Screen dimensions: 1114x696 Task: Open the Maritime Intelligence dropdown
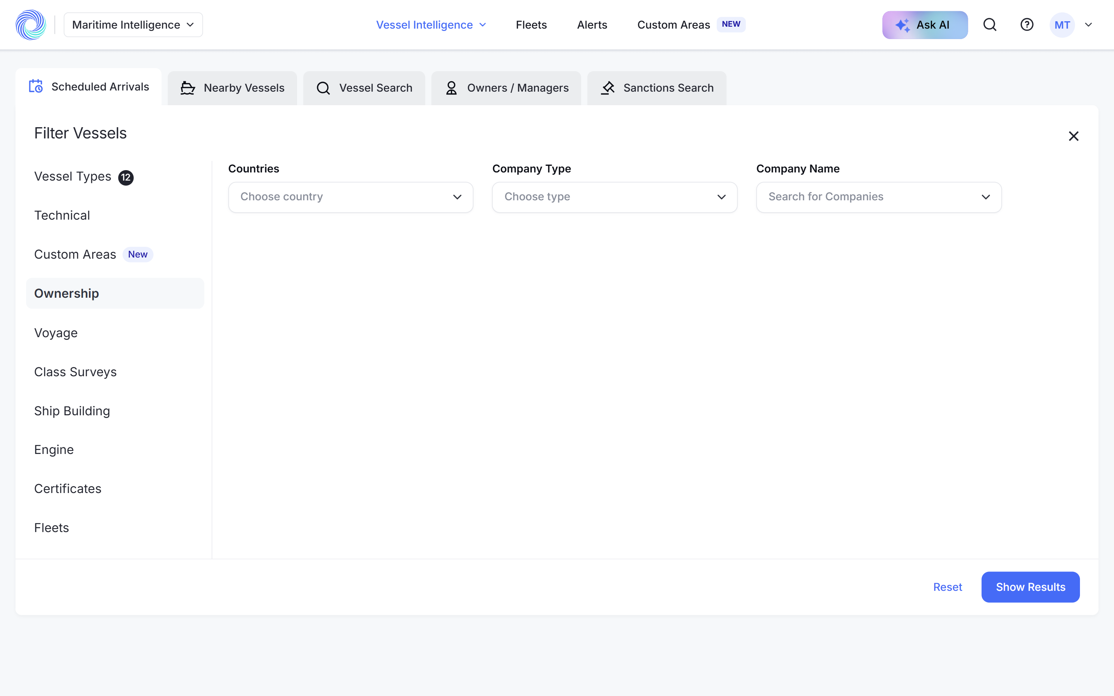pos(133,25)
